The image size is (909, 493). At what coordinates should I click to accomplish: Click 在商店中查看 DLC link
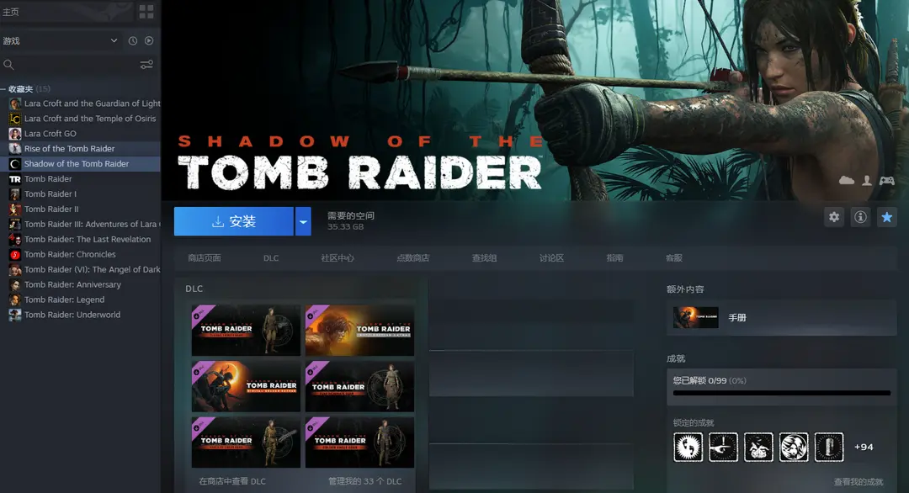(x=232, y=481)
